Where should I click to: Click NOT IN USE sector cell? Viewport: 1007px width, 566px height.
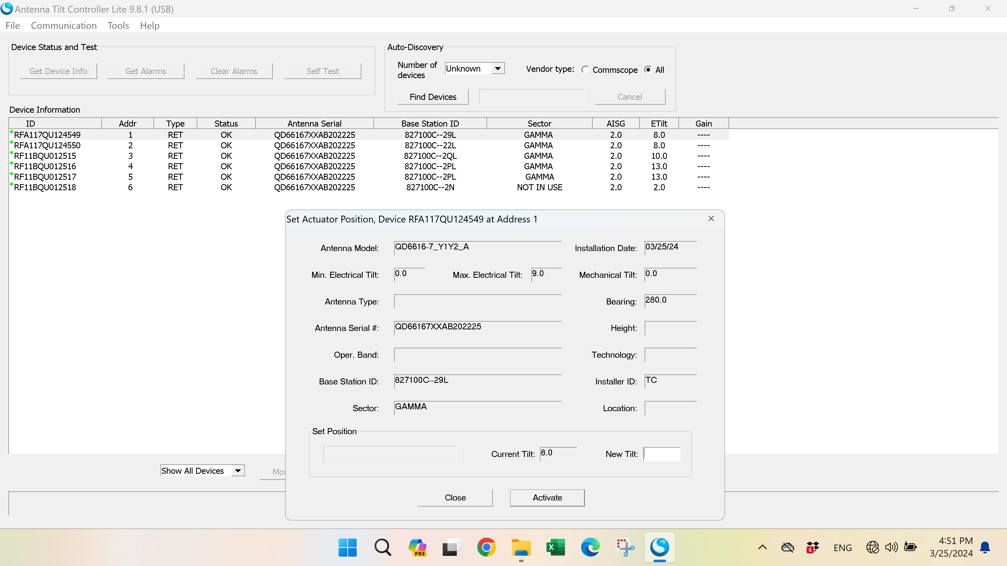pyautogui.click(x=539, y=187)
